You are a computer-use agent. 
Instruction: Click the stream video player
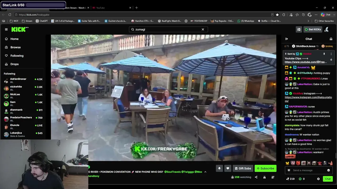point(163,98)
